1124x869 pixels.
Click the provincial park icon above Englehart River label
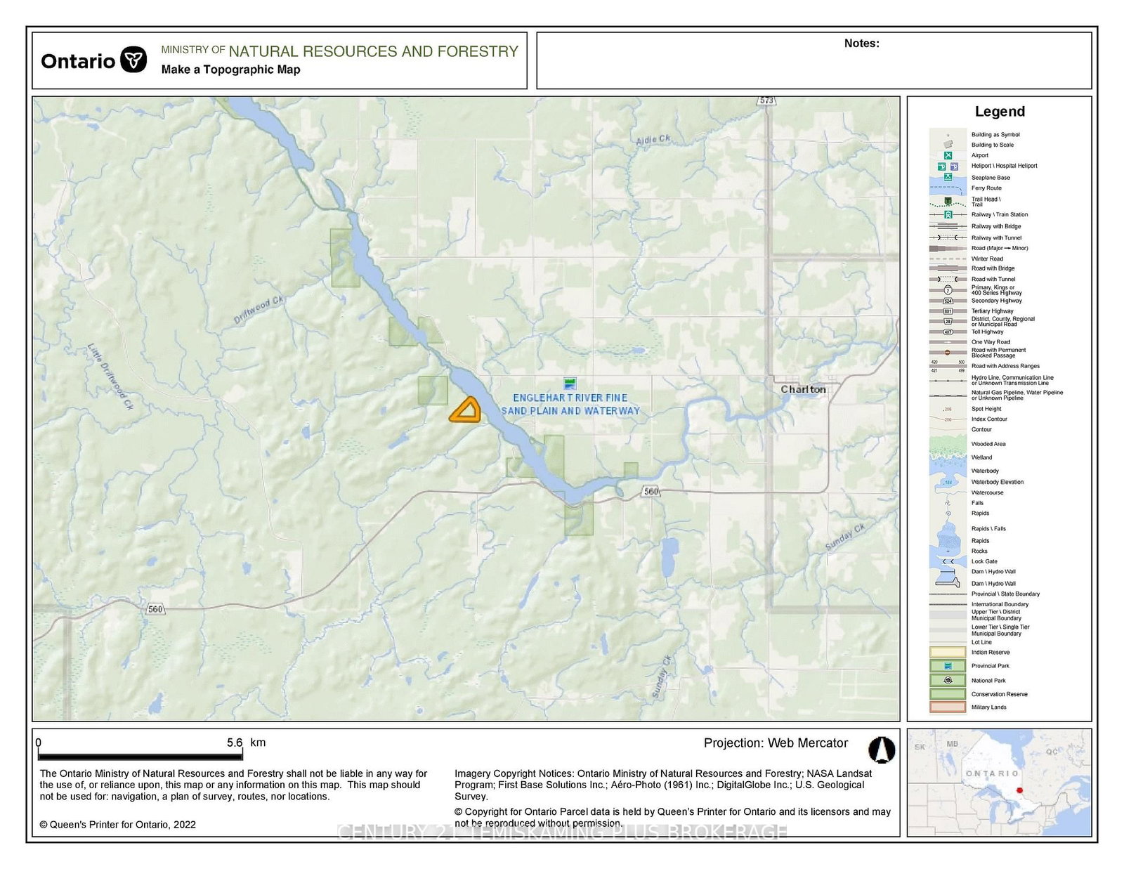[570, 383]
